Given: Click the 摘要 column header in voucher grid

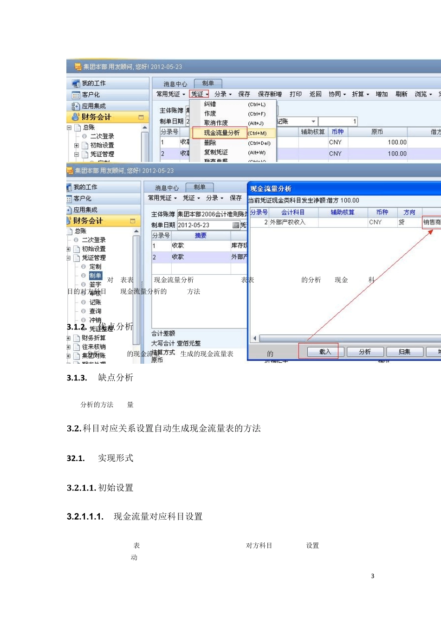Looking at the screenshot, I should [x=201, y=236].
